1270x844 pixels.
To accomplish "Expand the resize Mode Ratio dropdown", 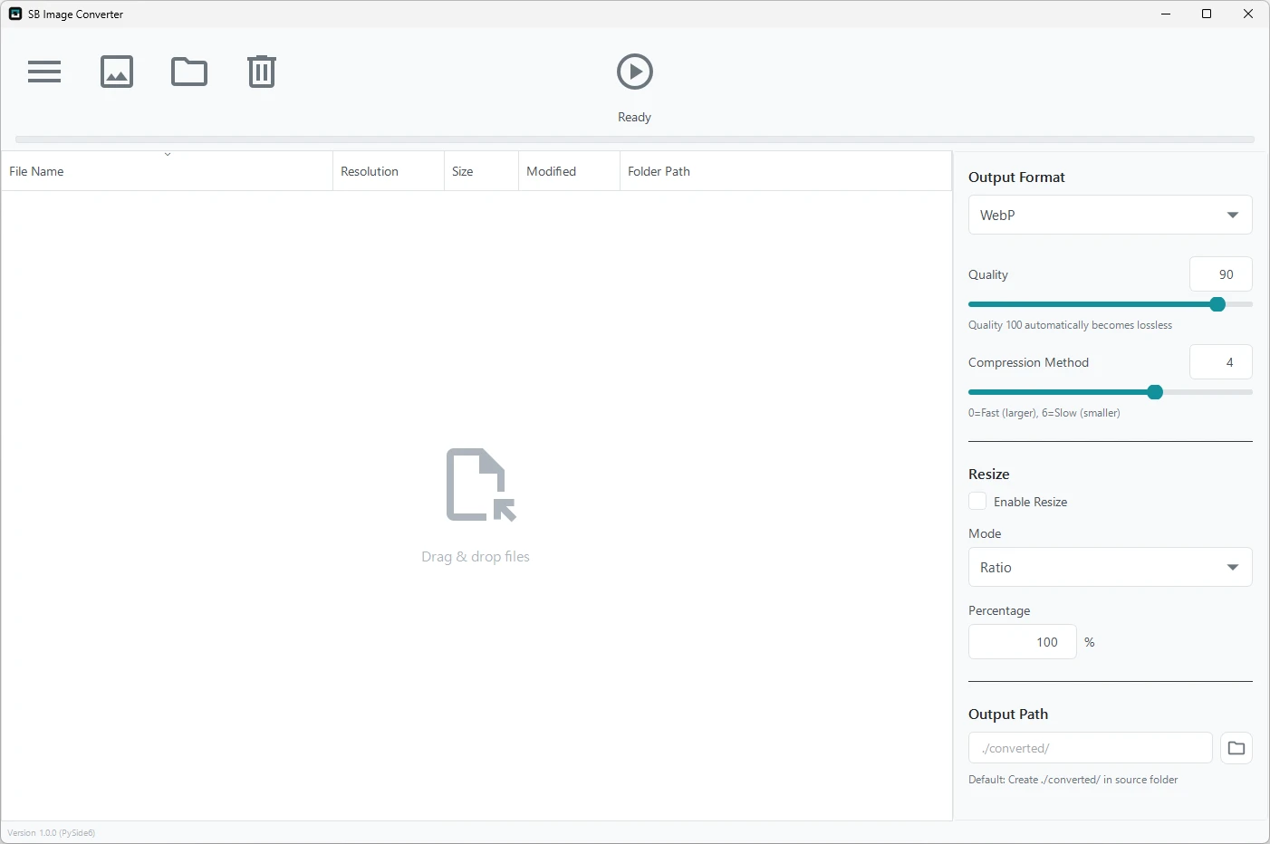I will (x=1111, y=567).
